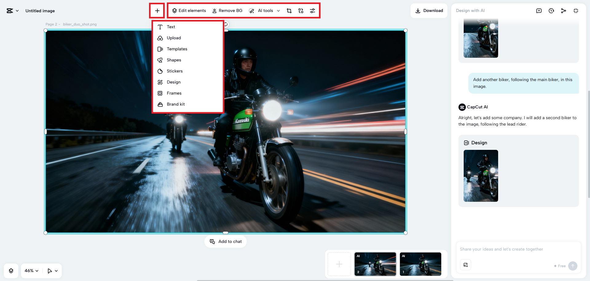The image size is (590, 281).
Task: Focus the 'Share your ideas' chat input
Action: pyautogui.click(x=518, y=249)
